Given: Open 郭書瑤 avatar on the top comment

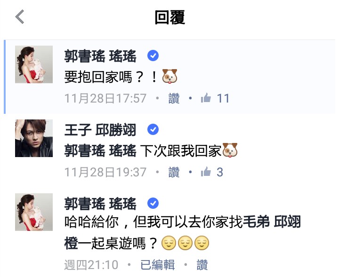Looking at the screenshot, I should pyautogui.click(x=34, y=64).
